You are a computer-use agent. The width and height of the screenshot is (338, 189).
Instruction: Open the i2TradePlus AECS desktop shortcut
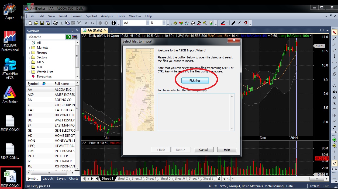[10, 69]
